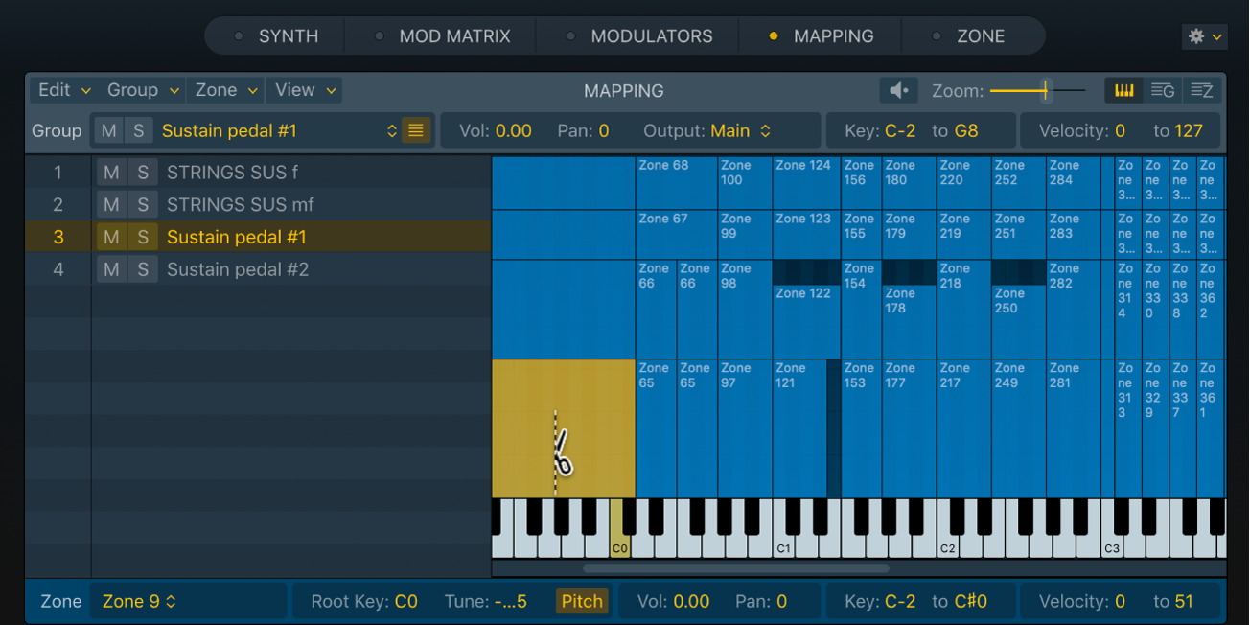
Task: Open the Edit menu
Action: click(55, 89)
